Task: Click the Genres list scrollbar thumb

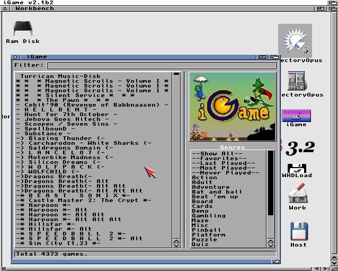Action: pyautogui.click(x=271, y=183)
